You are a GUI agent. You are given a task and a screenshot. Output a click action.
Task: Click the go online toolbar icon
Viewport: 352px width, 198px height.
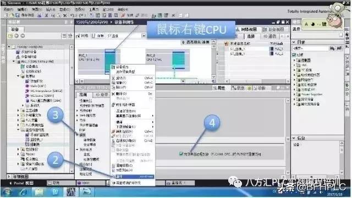(128, 15)
